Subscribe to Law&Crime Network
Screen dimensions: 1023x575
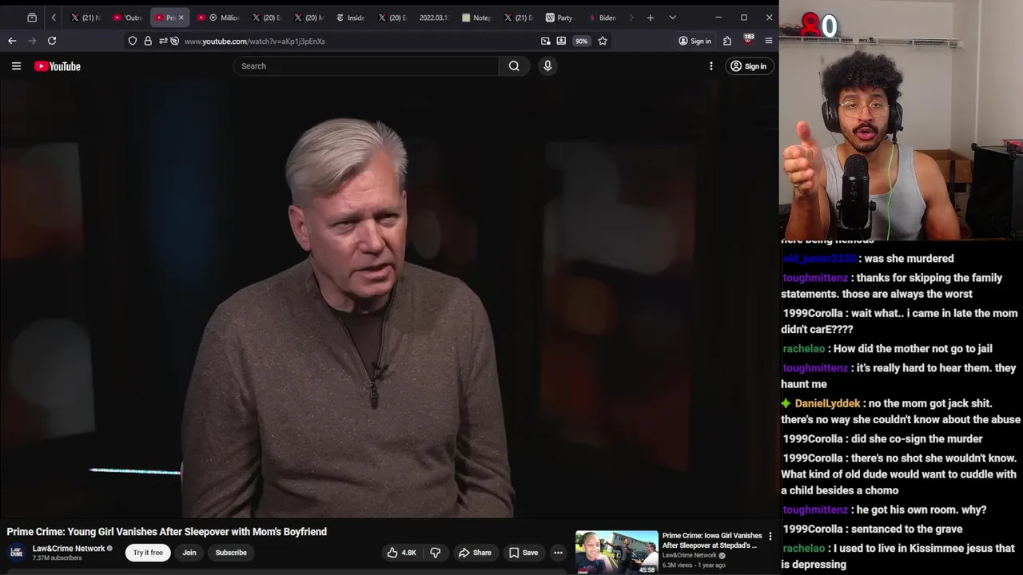coord(231,553)
